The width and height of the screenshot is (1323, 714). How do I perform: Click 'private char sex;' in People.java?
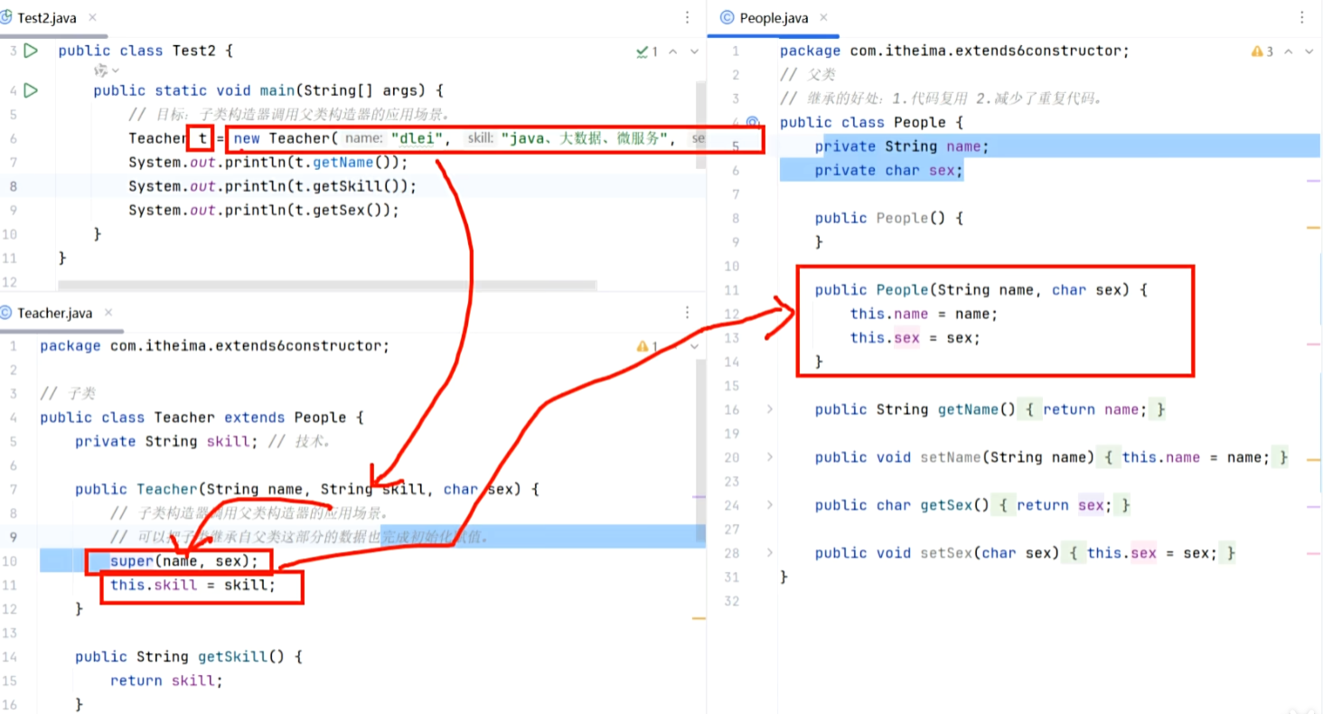click(889, 171)
